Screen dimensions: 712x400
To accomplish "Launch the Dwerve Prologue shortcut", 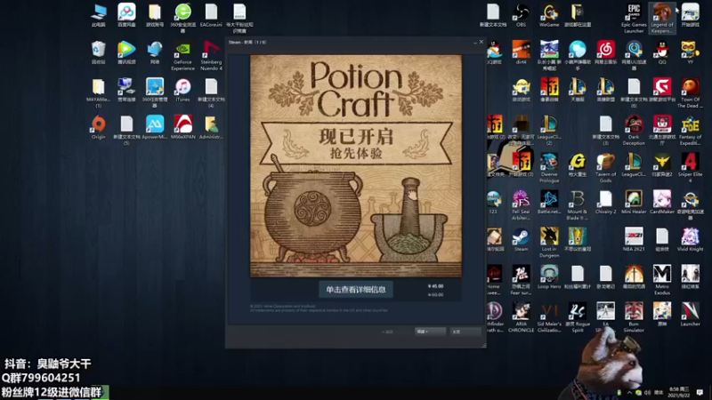I will (x=549, y=168).
